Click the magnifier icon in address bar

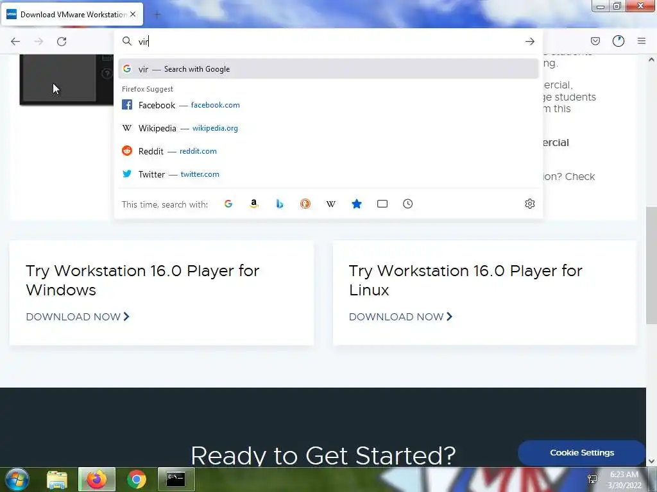pos(126,41)
